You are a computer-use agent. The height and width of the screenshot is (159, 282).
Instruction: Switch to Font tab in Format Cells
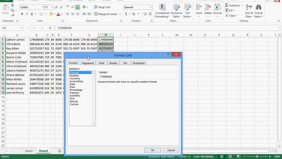tap(101, 63)
